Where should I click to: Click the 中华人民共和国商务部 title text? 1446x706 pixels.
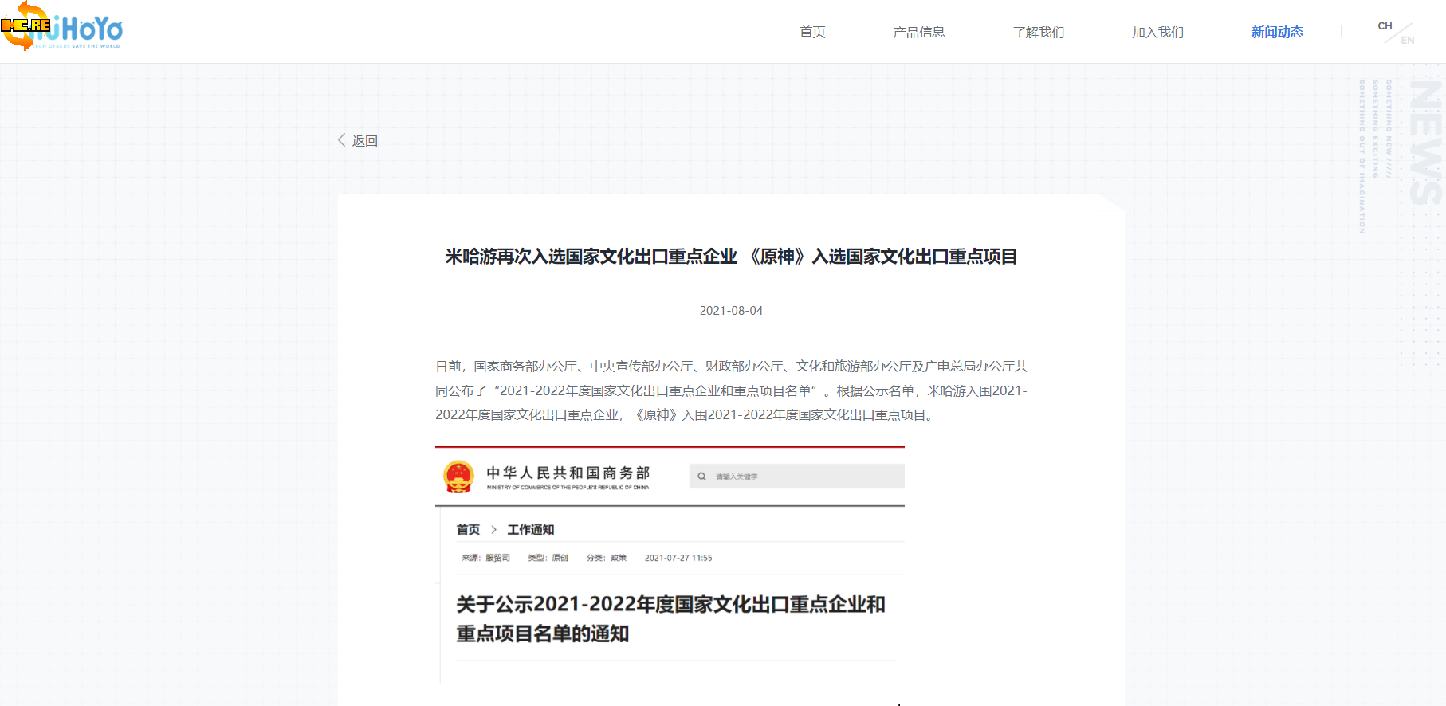[x=568, y=473]
